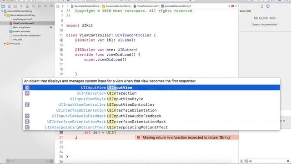Select UIInputViewAudioFeedback completion
The height and width of the screenshot is (164, 291).
tap(151, 116)
